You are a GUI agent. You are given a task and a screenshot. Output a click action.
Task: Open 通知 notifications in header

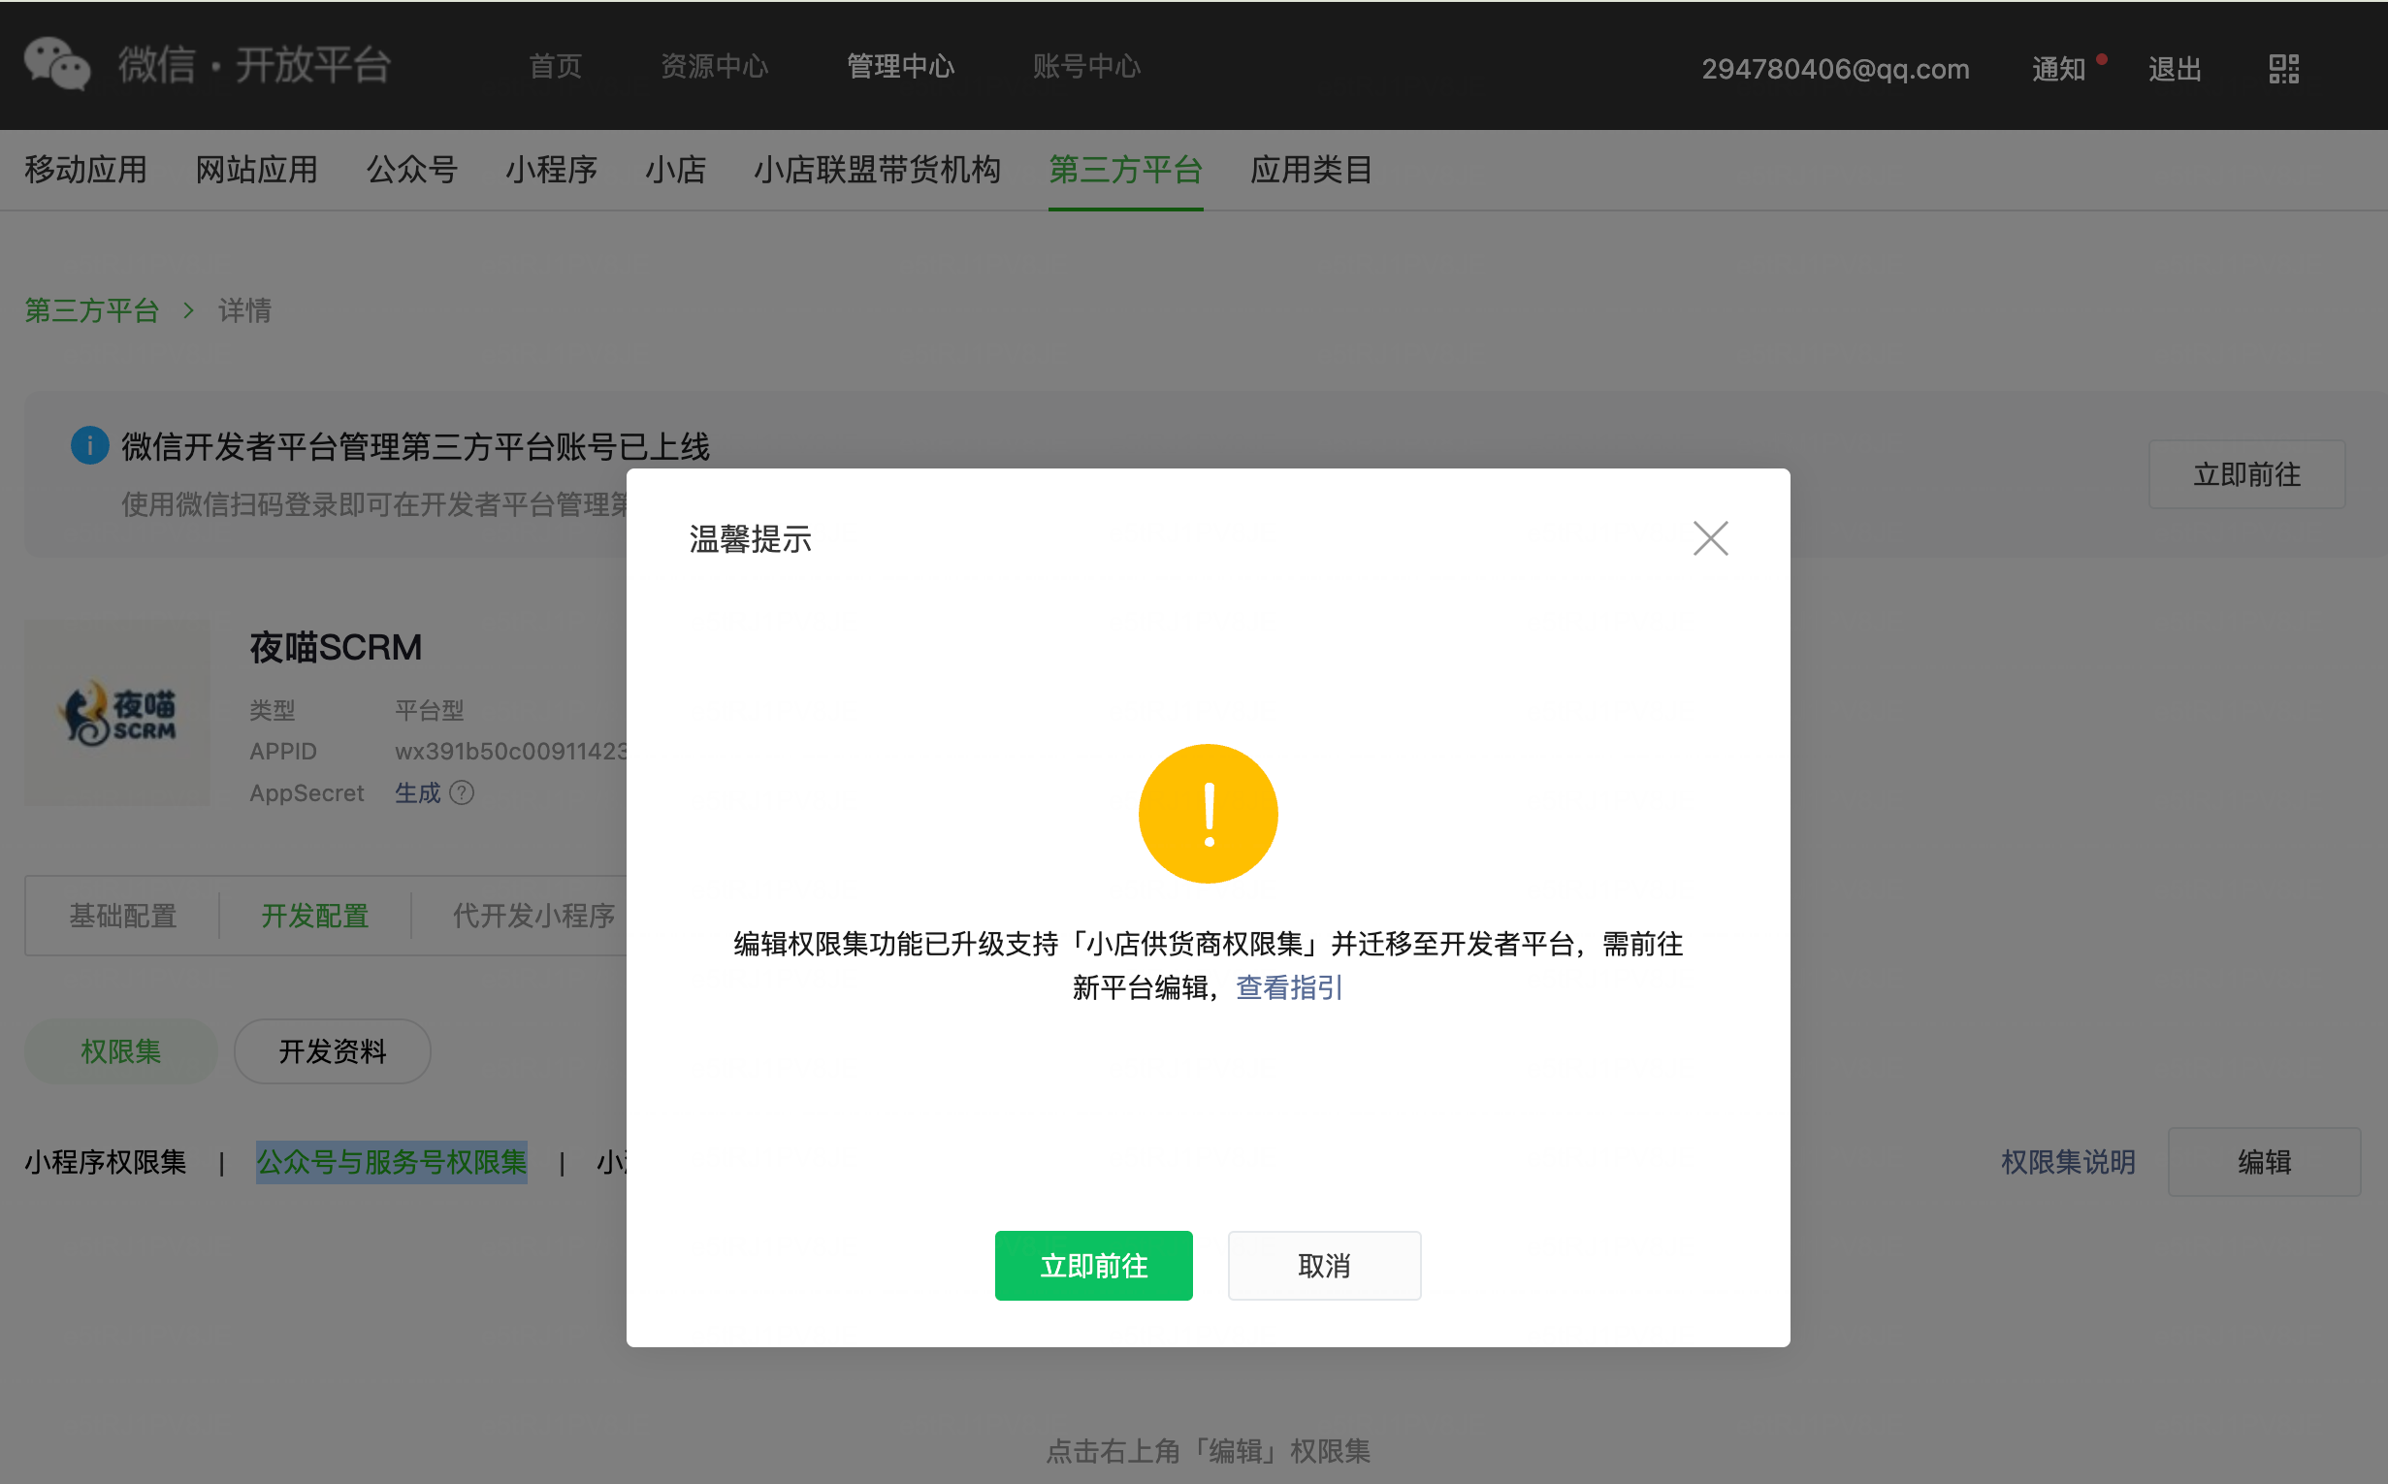2058,69
